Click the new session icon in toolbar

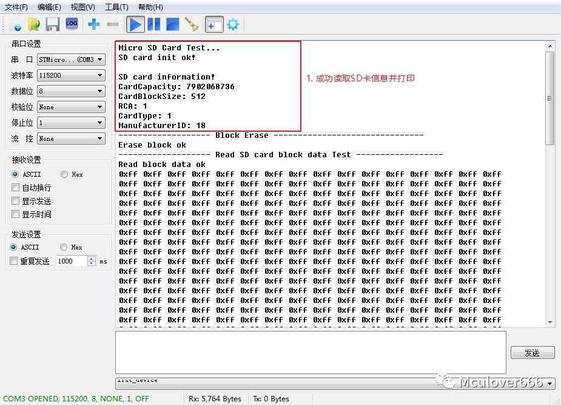point(15,24)
